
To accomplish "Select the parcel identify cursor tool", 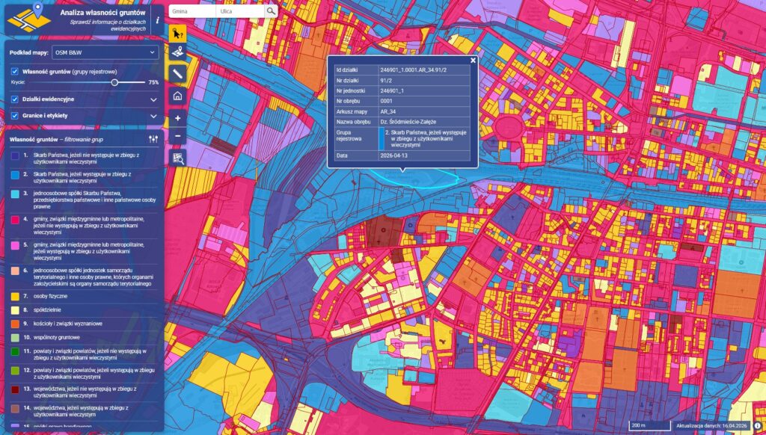I will (x=177, y=34).
